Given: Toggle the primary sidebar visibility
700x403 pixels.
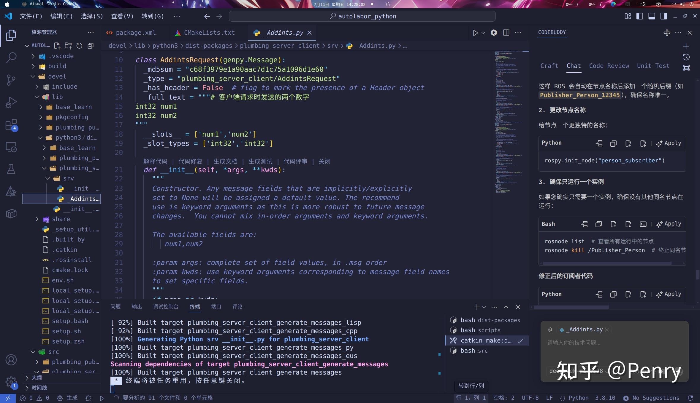Looking at the screenshot, I should click(x=640, y=16).
